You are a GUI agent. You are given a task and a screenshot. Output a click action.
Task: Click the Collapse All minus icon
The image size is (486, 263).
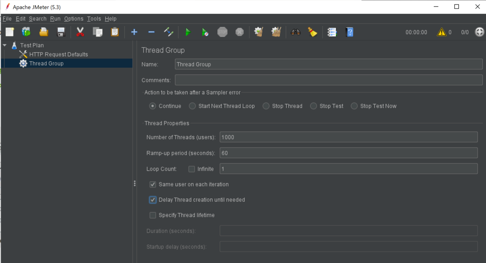click(x=151, y=32)
